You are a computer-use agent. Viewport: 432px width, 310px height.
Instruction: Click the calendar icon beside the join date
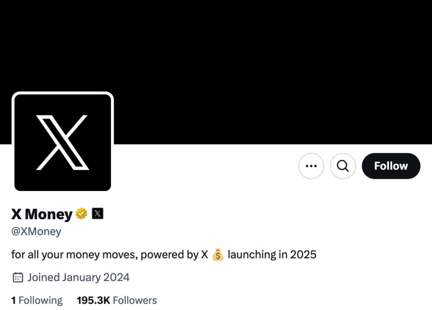tap(18, 277)
